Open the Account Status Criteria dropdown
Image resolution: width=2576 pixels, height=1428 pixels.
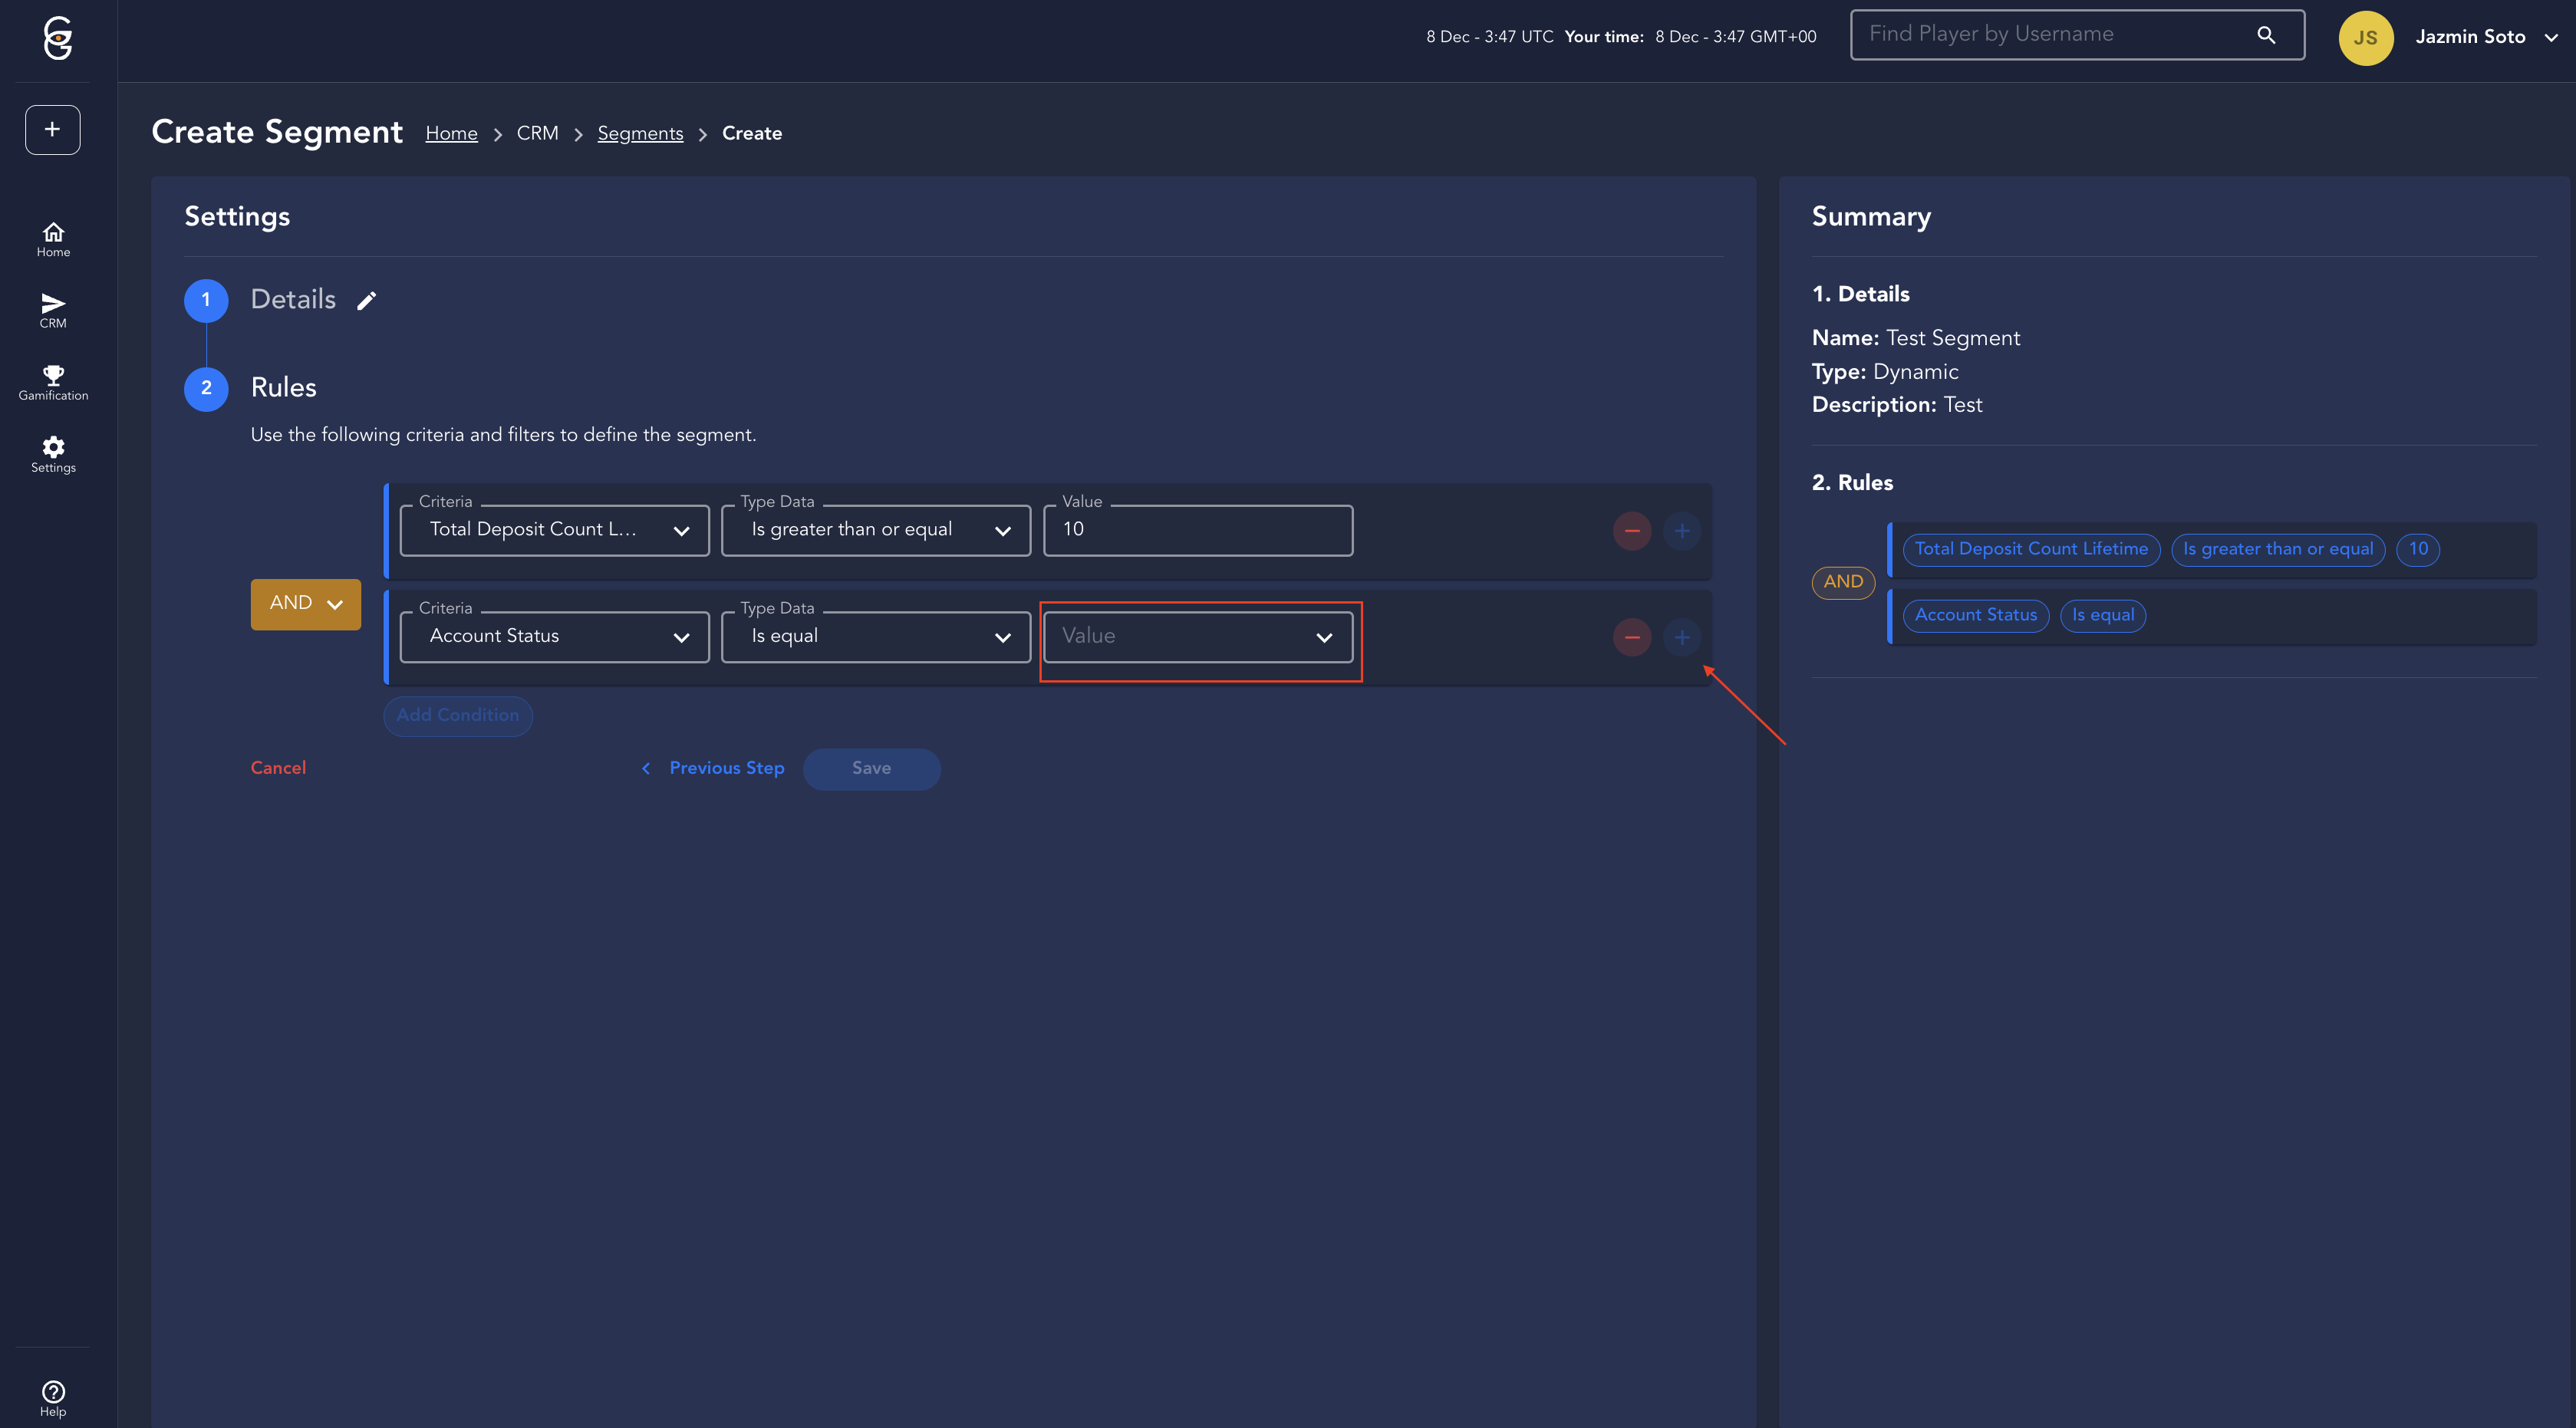tap(554, 637)
